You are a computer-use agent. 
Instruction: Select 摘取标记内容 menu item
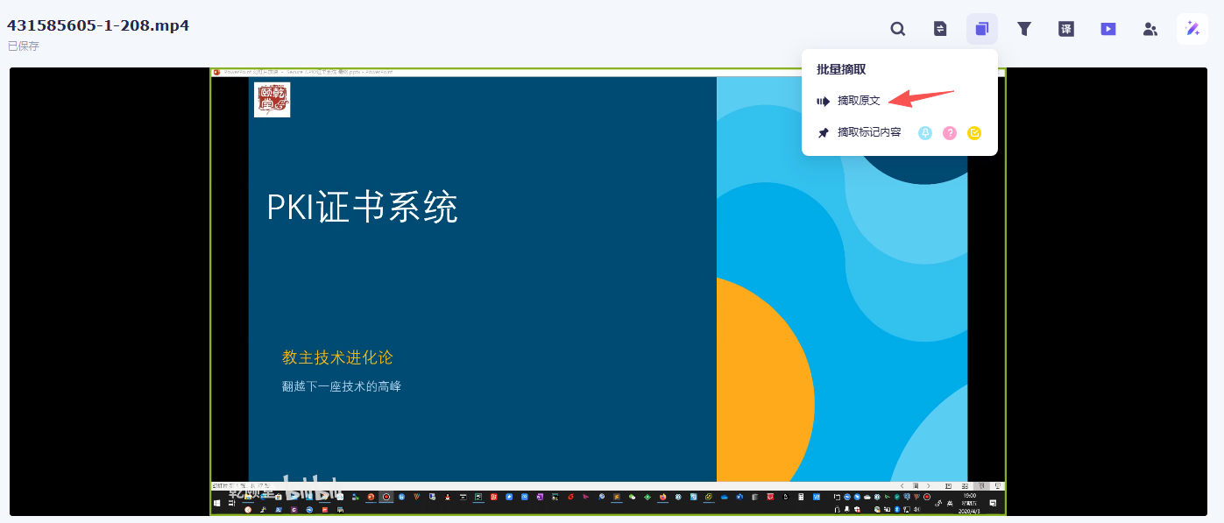point(867,132)
